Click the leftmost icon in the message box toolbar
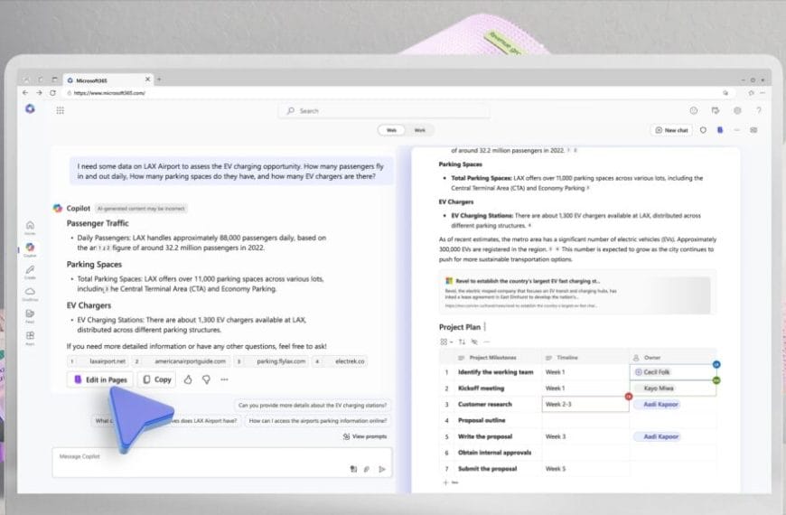 coord(353,469)
